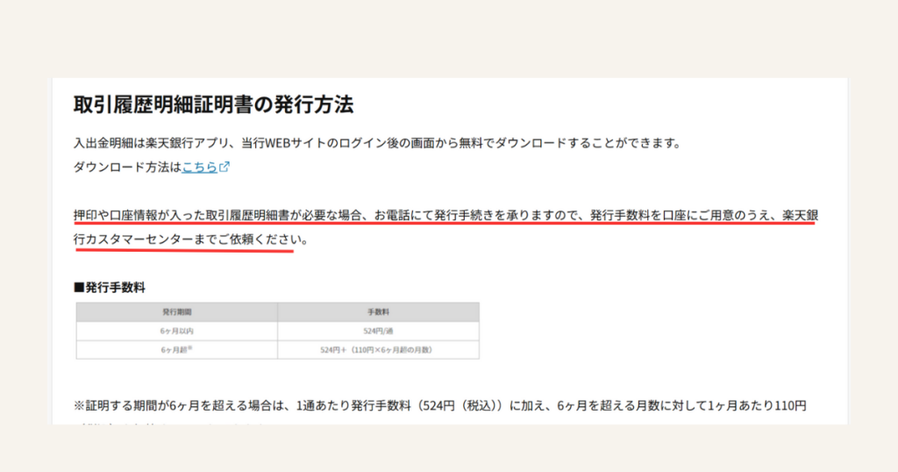Click the heading 取引履歴明細証明書の発行方法
Screen dimensions: 898x472
(213, 105)
